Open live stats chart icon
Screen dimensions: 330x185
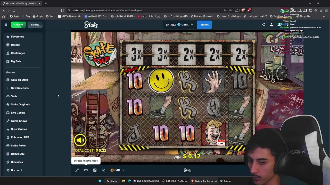point(95,170)
